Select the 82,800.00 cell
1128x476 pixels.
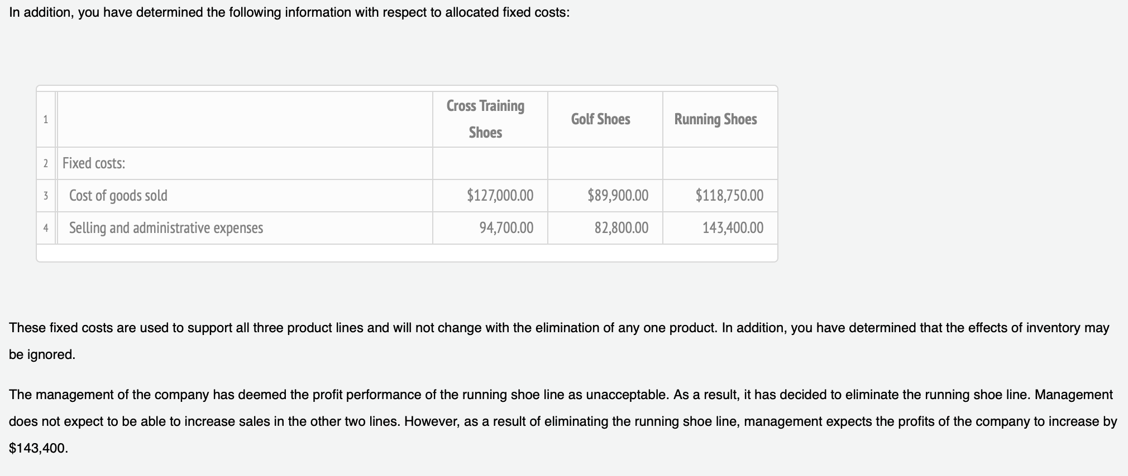click(605, 228)
